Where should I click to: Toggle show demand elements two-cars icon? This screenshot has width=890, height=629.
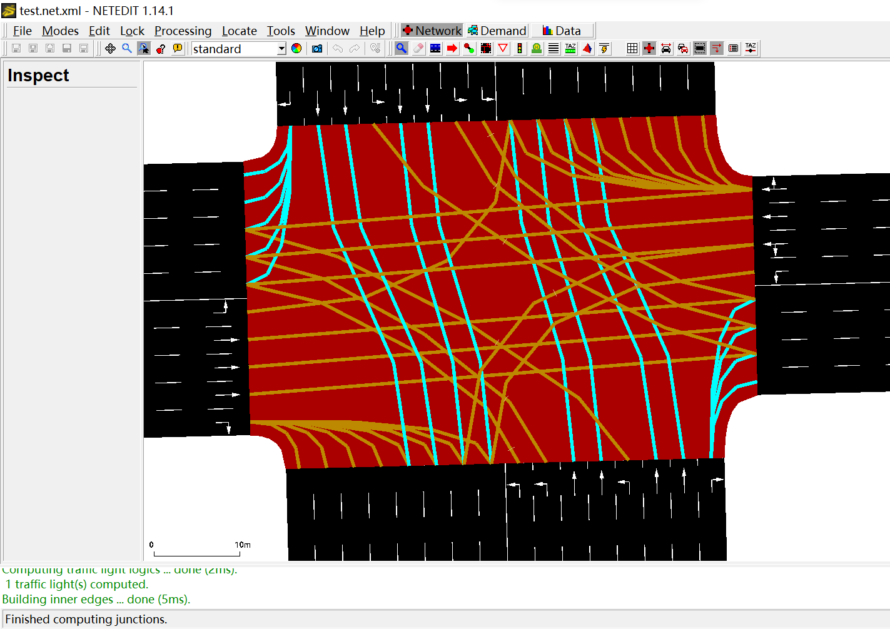683,48
